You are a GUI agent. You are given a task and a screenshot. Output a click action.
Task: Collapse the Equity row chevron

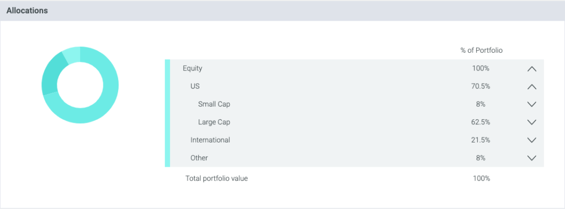[531, 69]
